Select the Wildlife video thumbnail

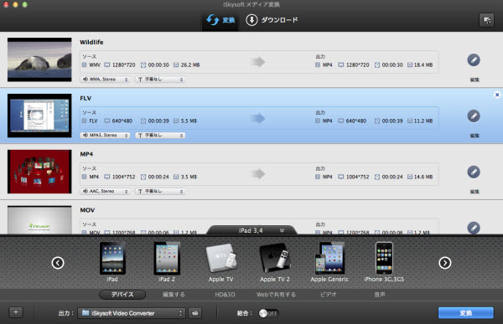(39, 59)
